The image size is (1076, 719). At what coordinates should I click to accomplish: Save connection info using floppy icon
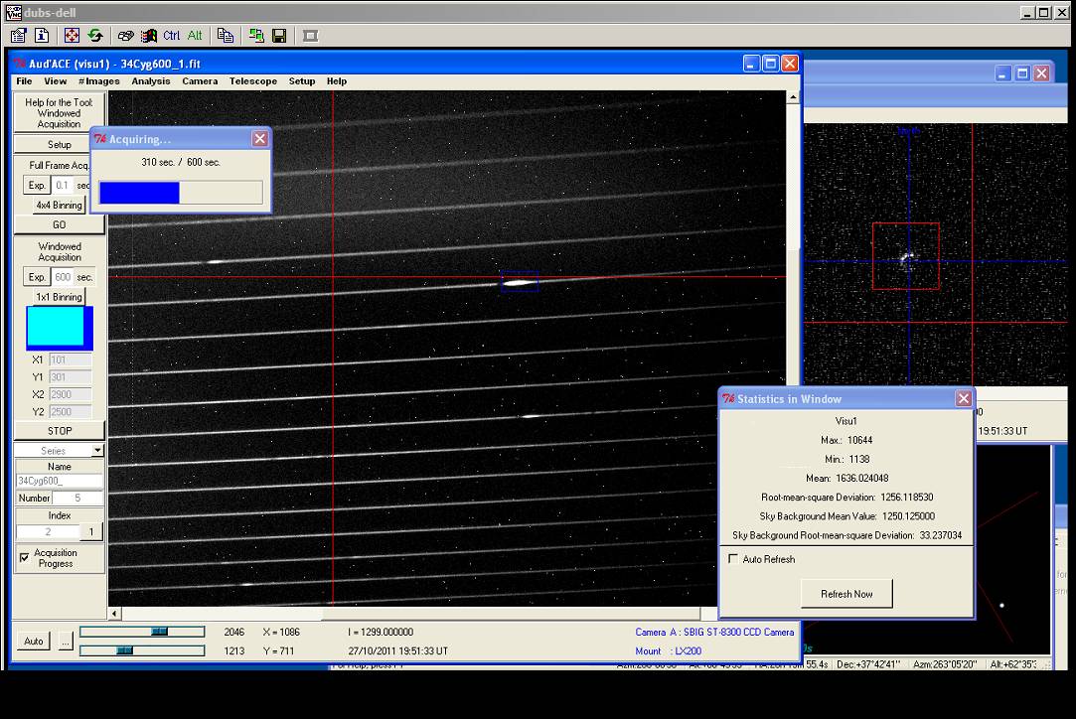point(279,36)
